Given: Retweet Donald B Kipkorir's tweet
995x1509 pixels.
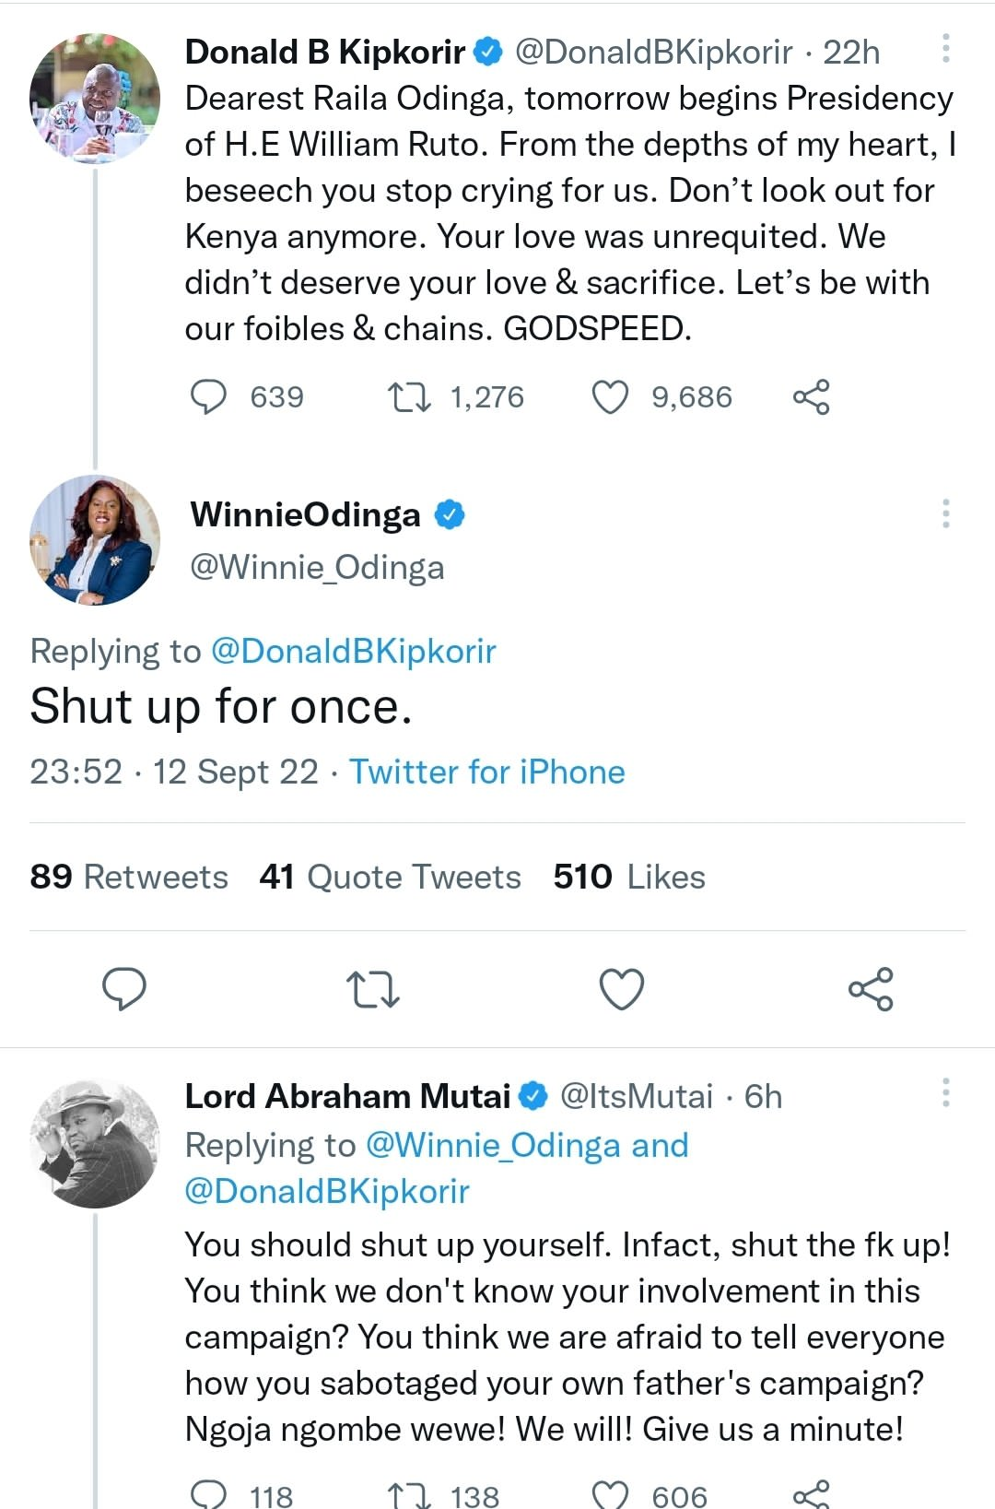Looking at the screenshot, I should (409, 397).
